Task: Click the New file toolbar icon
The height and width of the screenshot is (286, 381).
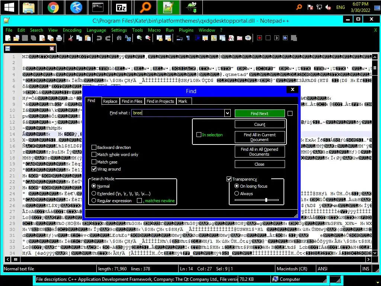Action: (8, 38)
